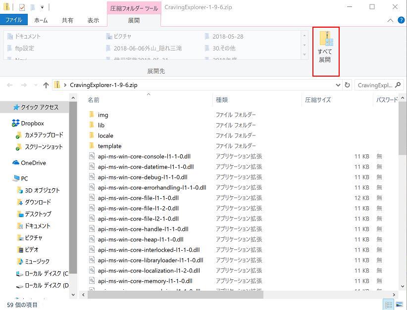
Task: Sort by the 名前 column header
Action: click(x=94, y=100)
